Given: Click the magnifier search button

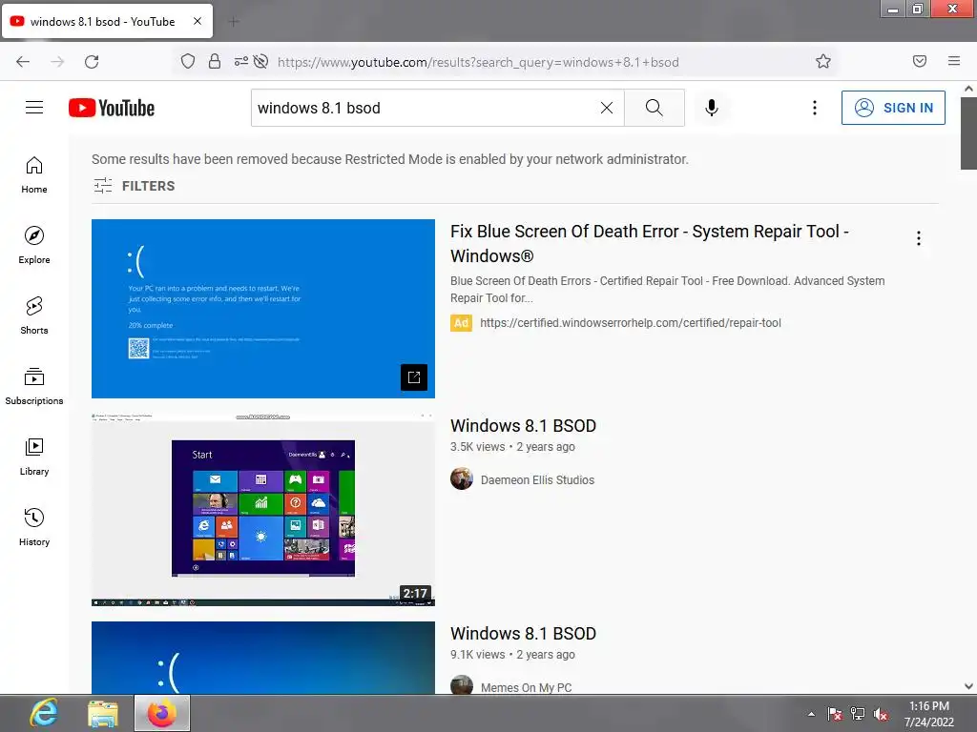Looking at the screenshot, I should (x=655, y=108).
